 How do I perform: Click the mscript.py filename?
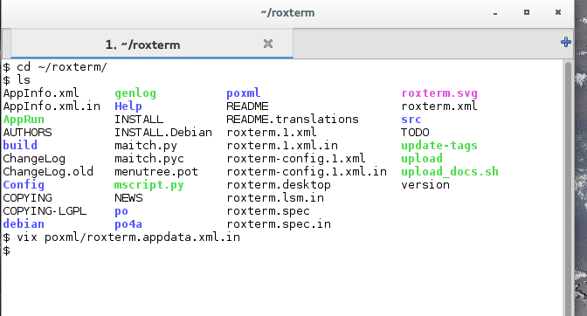click(149, 185)
